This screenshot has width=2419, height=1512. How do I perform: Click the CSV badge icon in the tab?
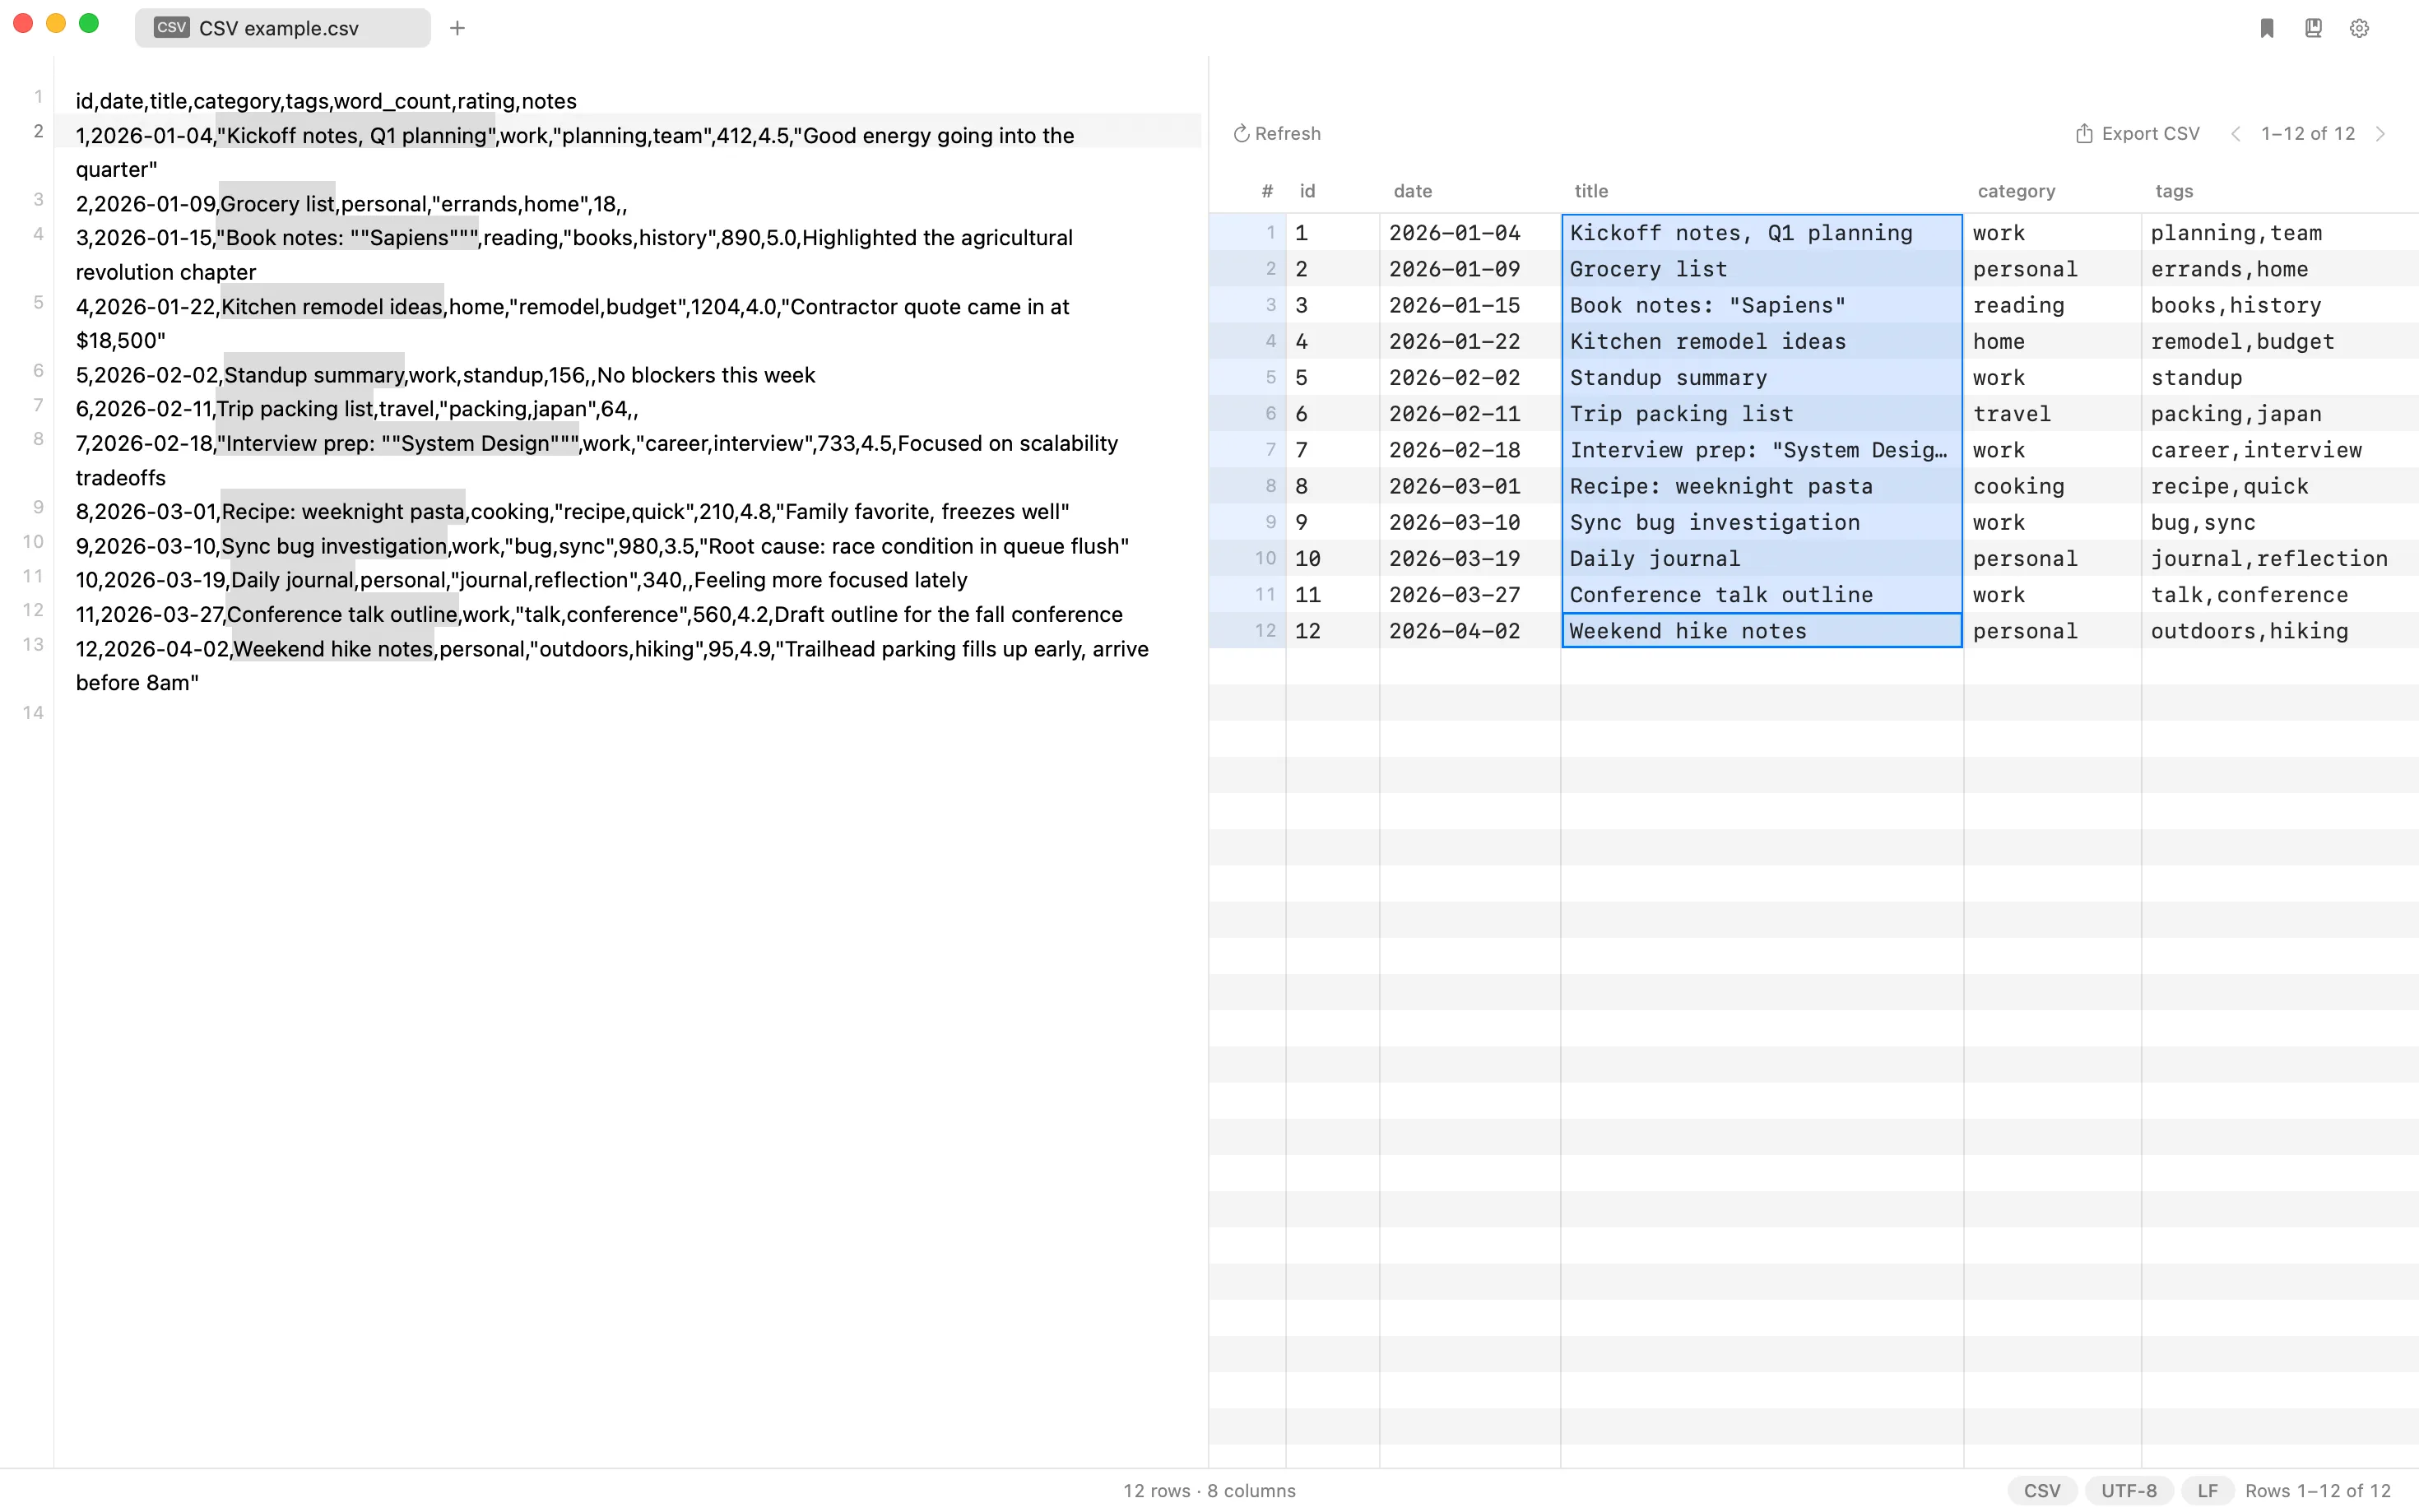(x=172, y=27)
